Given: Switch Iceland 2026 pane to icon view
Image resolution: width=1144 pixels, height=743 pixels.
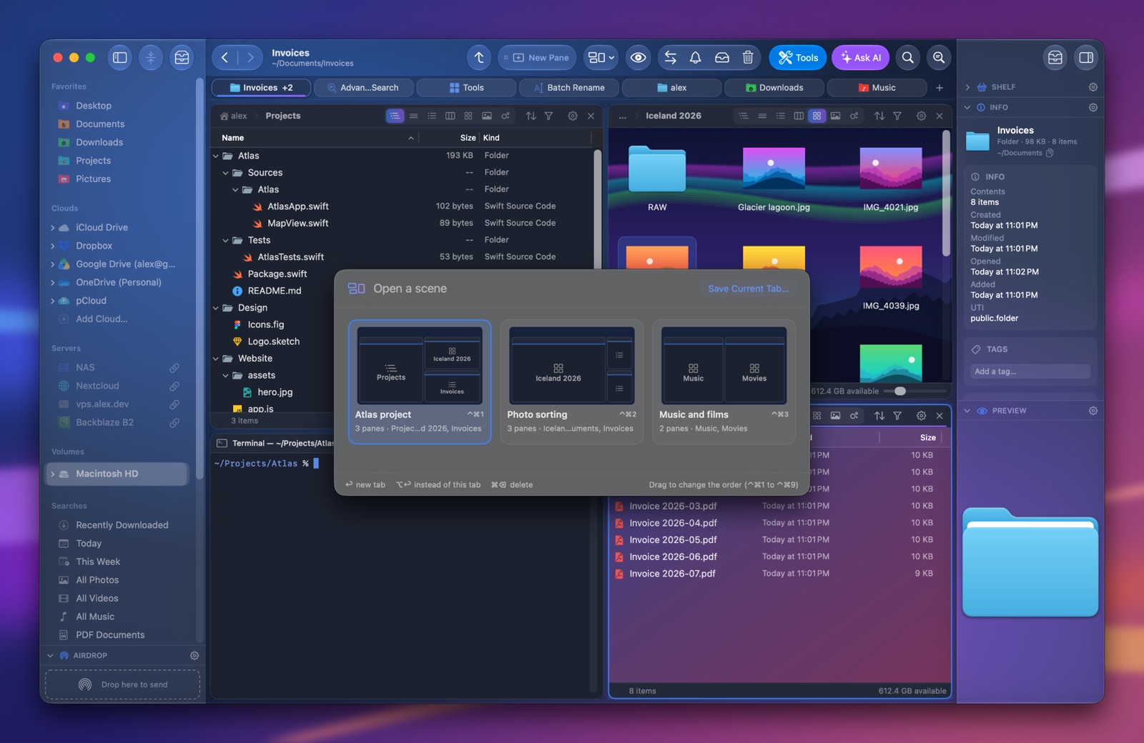Looking at the screenshot, I should tap(817, 116).
